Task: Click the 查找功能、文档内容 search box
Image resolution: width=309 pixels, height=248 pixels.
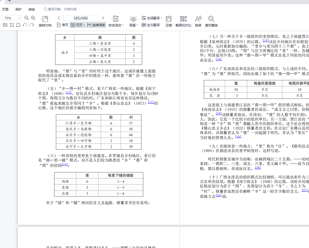Action: point(60,9)
